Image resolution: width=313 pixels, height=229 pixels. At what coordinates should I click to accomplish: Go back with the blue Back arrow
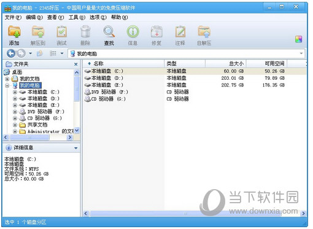[x=11, y=53]
